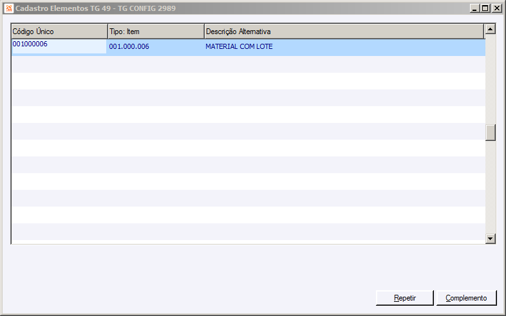
Task: Click the Tipo: Item column header
Action: (156, 32)
